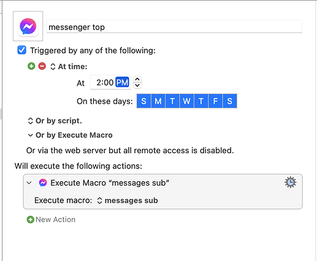
Task: Add a New Action with plus icon
Action: tap(31, 219)
